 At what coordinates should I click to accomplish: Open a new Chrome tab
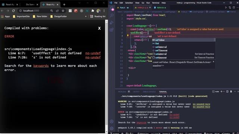pyautogui.click(x=64, y=4)
